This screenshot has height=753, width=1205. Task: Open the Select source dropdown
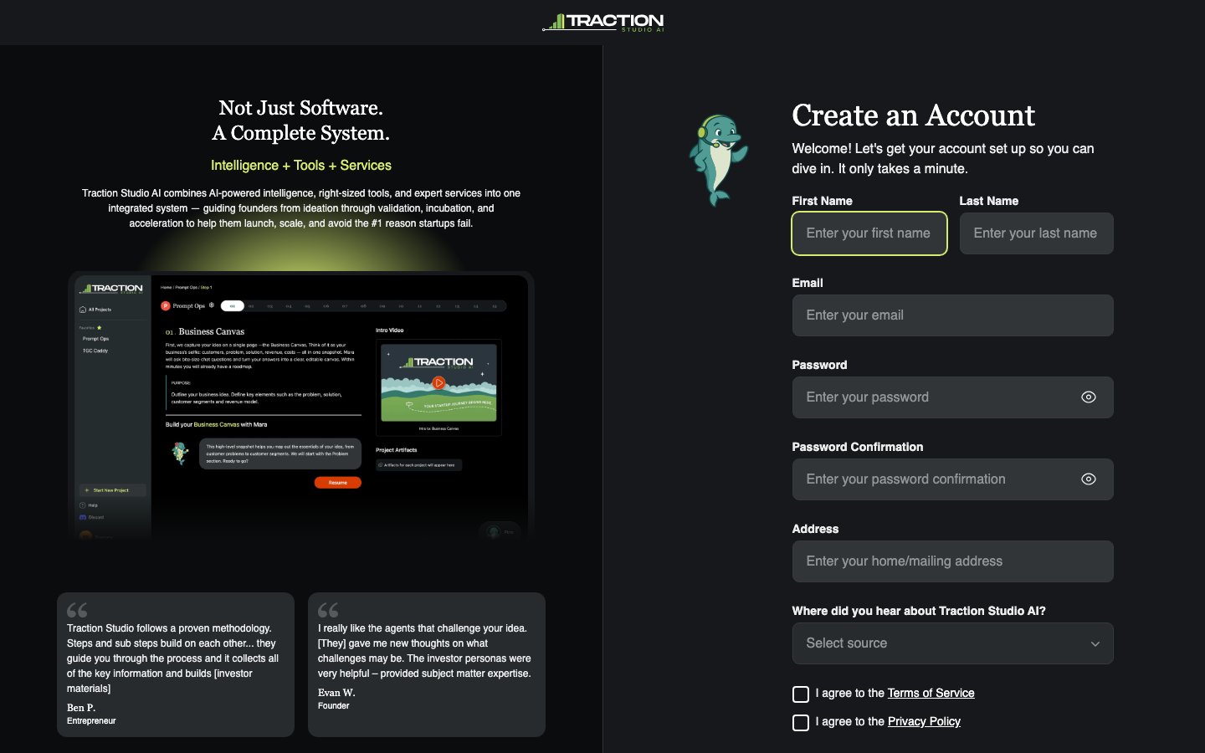pos(952,643)
